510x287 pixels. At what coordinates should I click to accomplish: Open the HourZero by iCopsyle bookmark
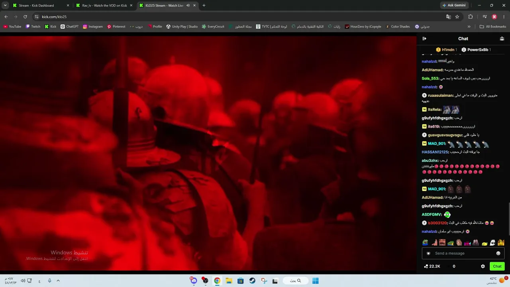[x=363, y=27]
